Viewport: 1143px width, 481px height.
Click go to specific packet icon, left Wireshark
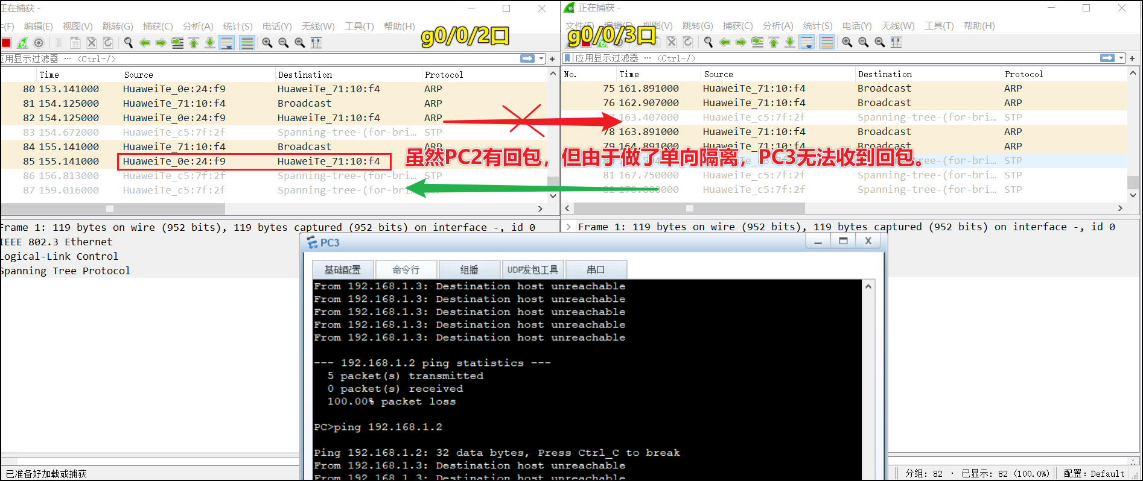(177, 43)
